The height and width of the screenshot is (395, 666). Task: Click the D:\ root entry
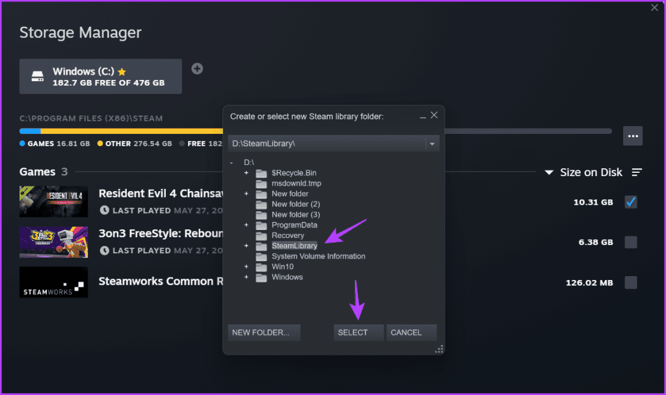click(249, 162)
